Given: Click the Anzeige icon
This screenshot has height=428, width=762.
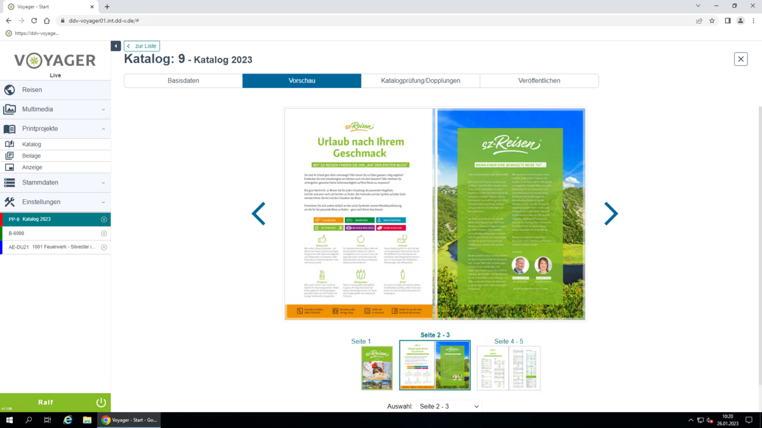Looking at the screenshot, I should click(x=10, y=167).
